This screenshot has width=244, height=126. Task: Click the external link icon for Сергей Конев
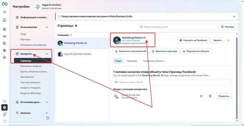[201, 96]
